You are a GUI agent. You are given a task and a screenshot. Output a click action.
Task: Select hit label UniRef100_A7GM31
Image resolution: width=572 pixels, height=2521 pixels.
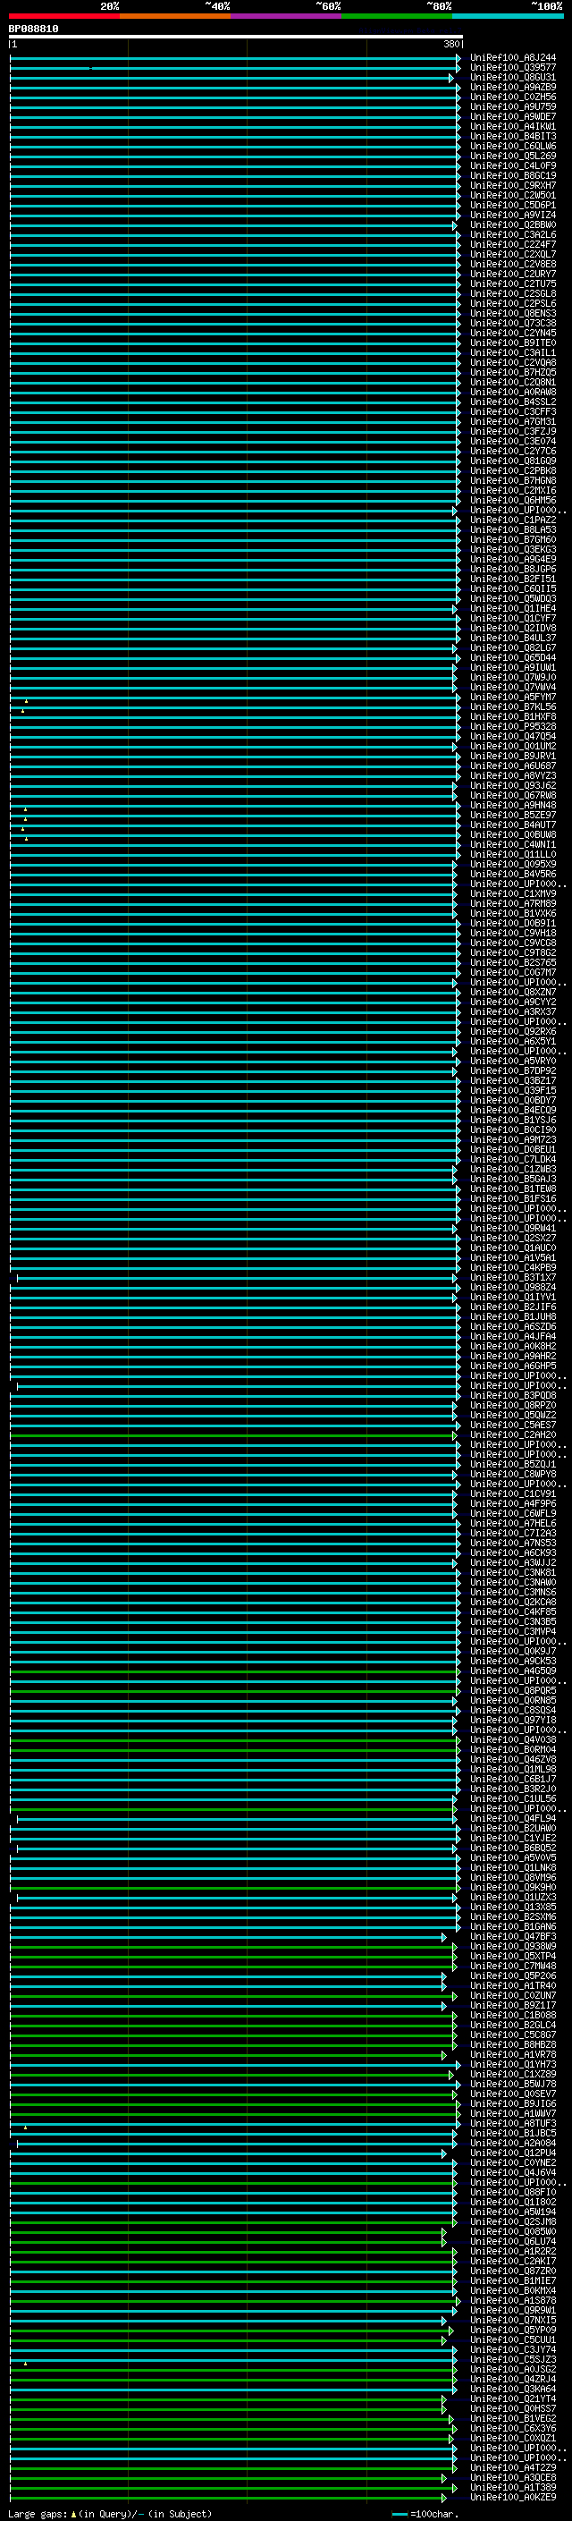point(513,422)
